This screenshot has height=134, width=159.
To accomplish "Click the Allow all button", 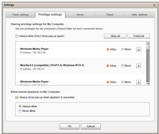I will 115,36.
